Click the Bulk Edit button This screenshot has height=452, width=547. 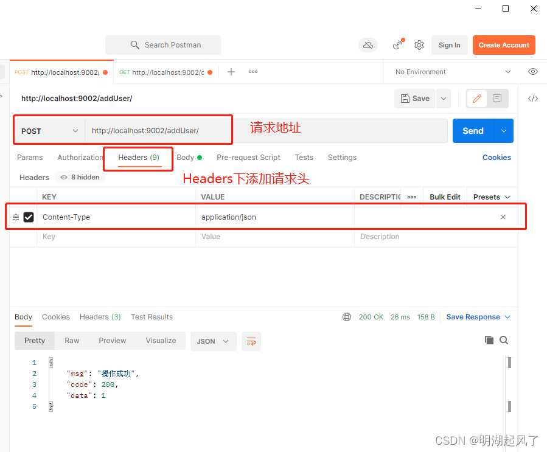[x=445, y=197]
